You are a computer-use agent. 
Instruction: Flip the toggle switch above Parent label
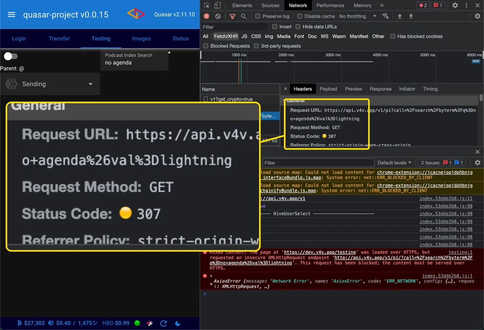tap(11, 56)
